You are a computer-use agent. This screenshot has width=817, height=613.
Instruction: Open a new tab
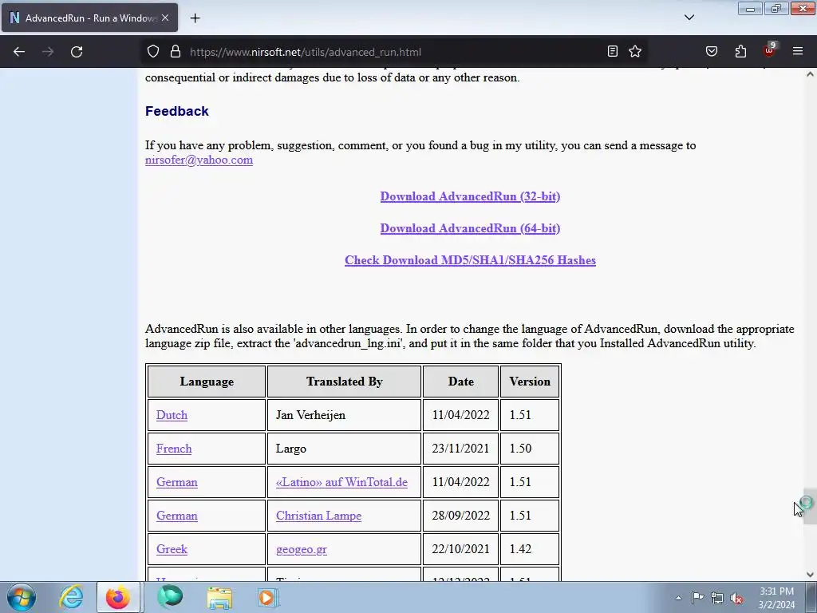click(x=195, y=18)
